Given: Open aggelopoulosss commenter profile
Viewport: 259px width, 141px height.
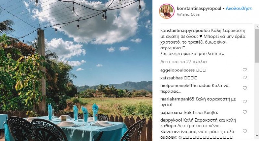Looking at the screenshot, I should 177,70.
